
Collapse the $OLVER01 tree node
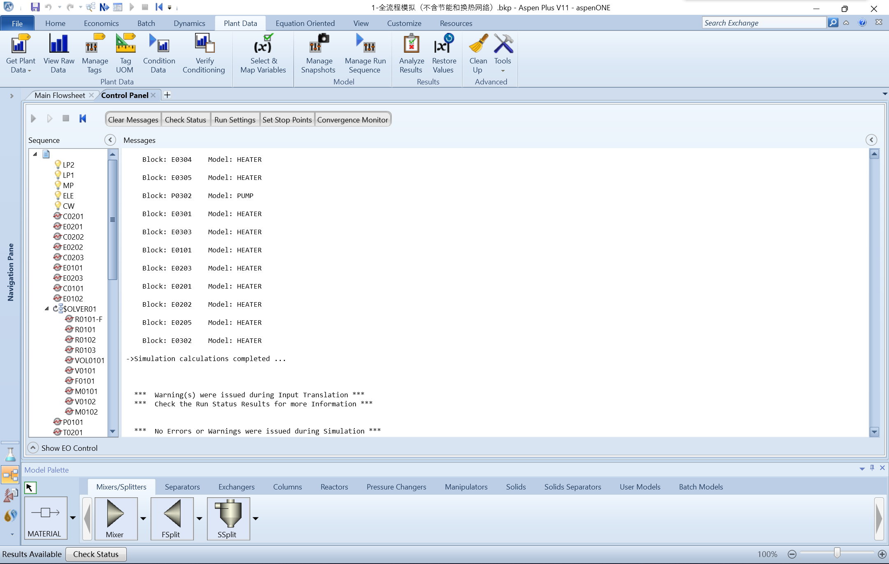[47, 308]
